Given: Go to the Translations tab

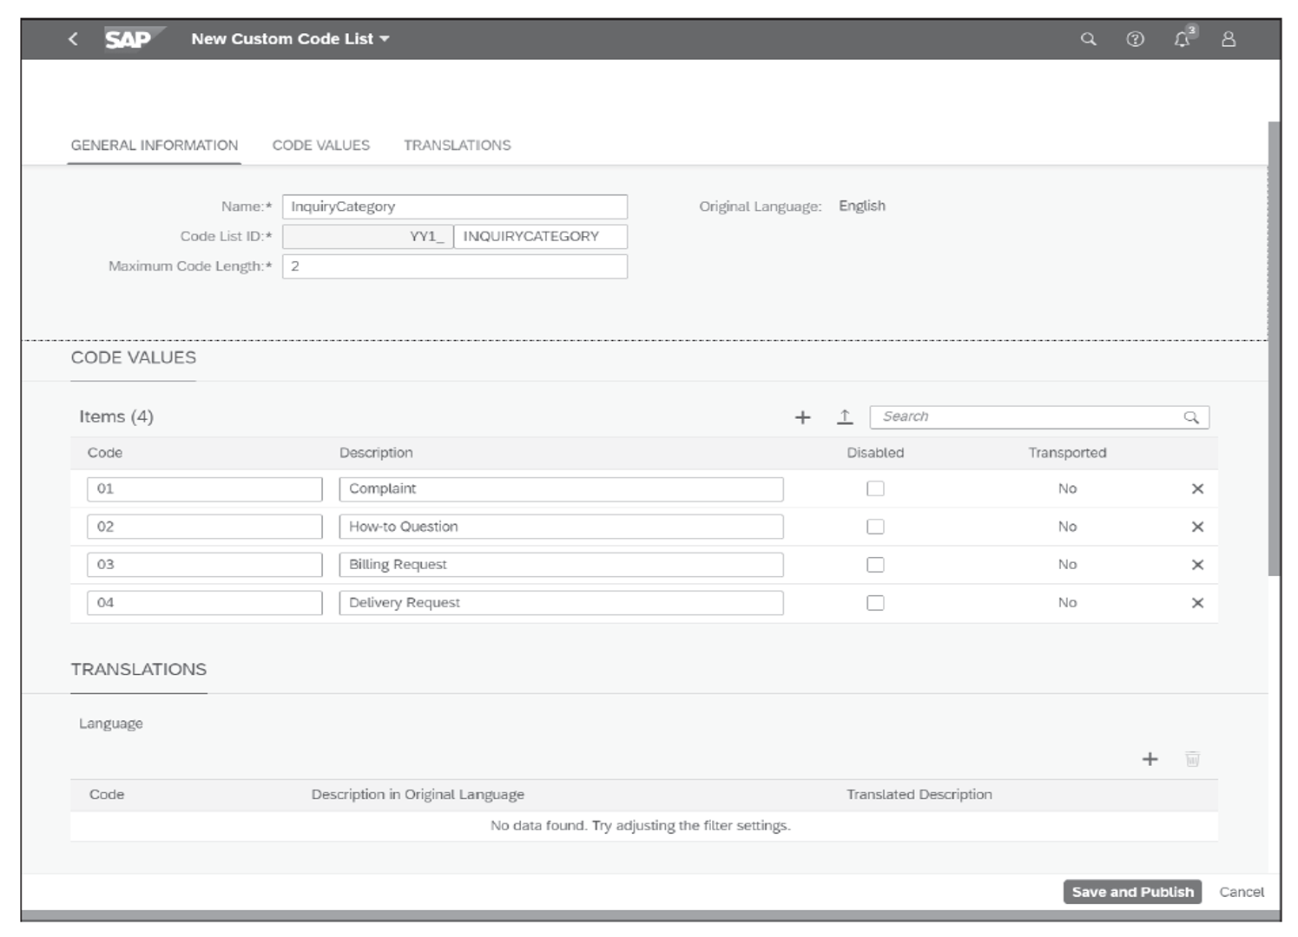Looking at the screenshot, I should point(457,146).
